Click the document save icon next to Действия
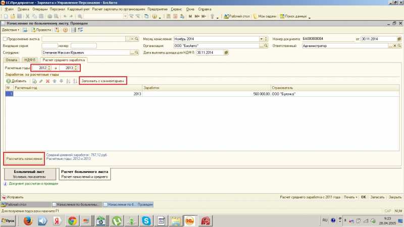Image resolution: width=404 pixels, height=227 pixels. click(25, 30)
